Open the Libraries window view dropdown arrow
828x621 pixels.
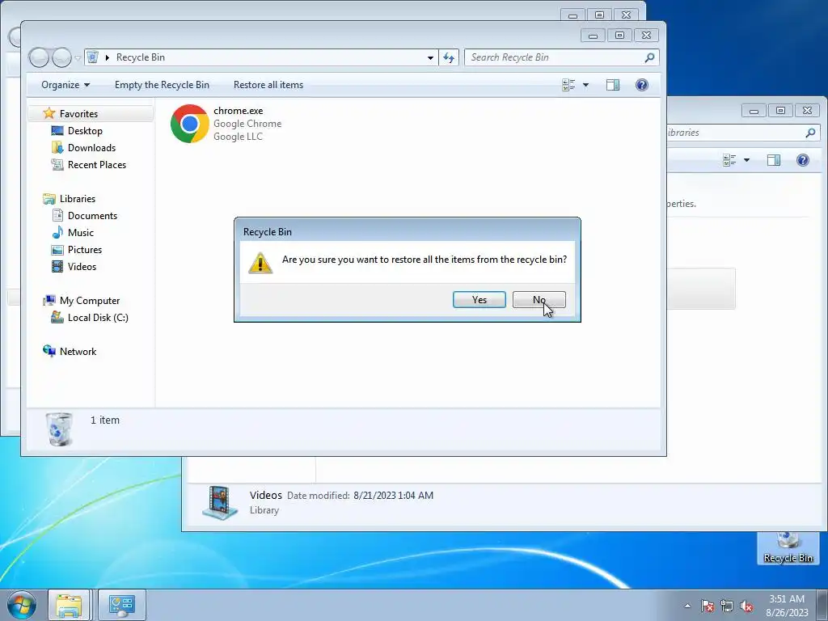746,160
